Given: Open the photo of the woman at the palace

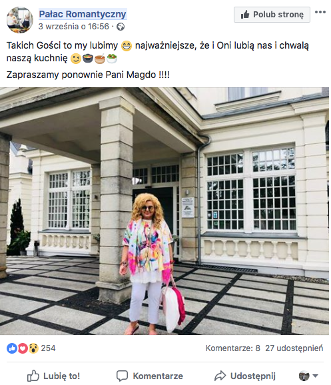Looking at the screenshot, I should click(x=165, y=211).
